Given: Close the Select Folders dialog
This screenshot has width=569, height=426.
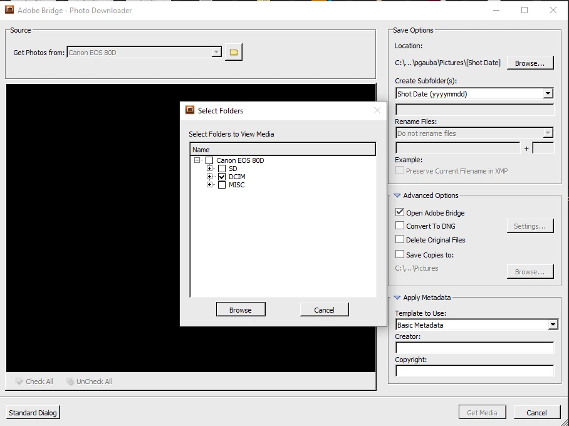Looking at the screenshot, I should pyautogui.click(x=377, y=110).
